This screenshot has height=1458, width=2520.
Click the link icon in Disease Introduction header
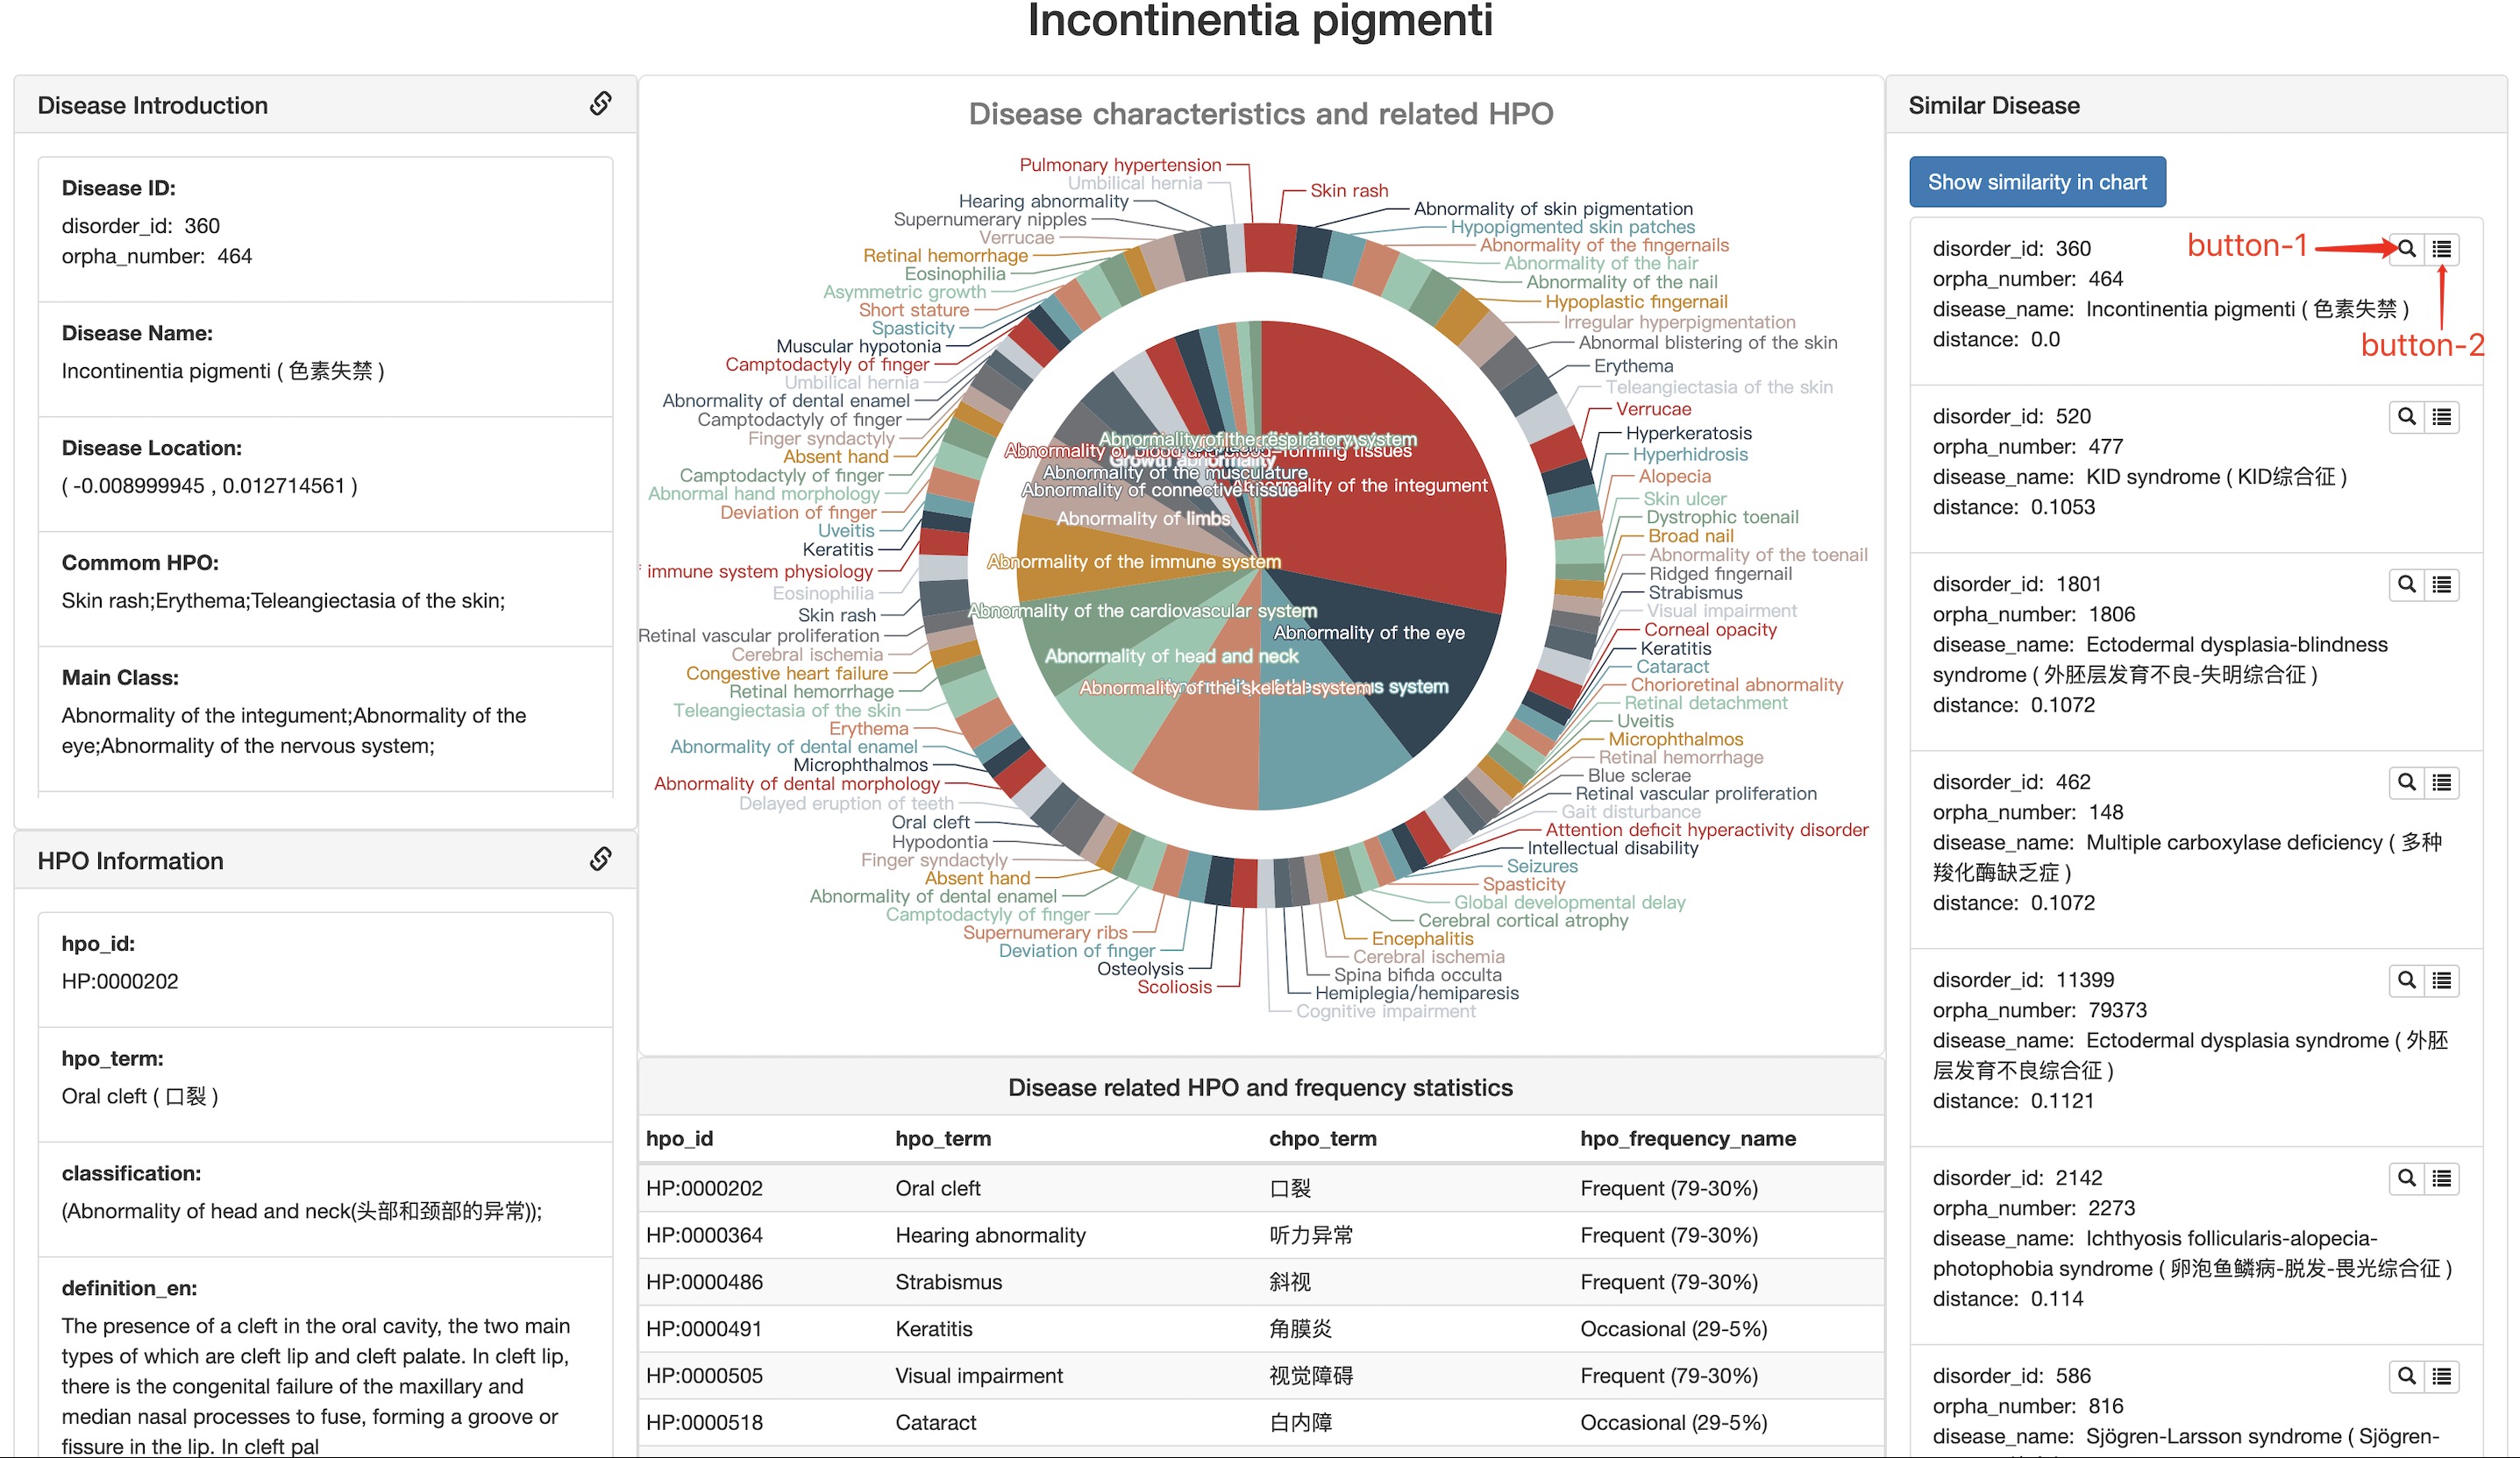pos(600,103)
